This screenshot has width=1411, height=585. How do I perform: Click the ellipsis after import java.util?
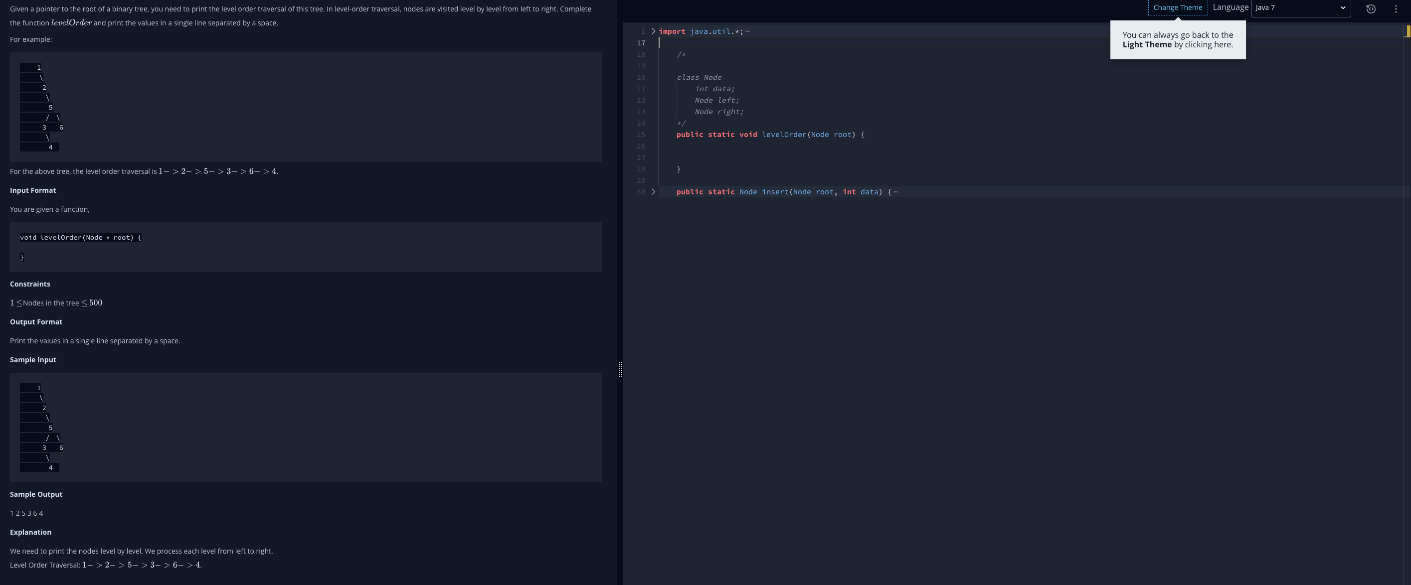pyautogui.click(x=748, y=31)
